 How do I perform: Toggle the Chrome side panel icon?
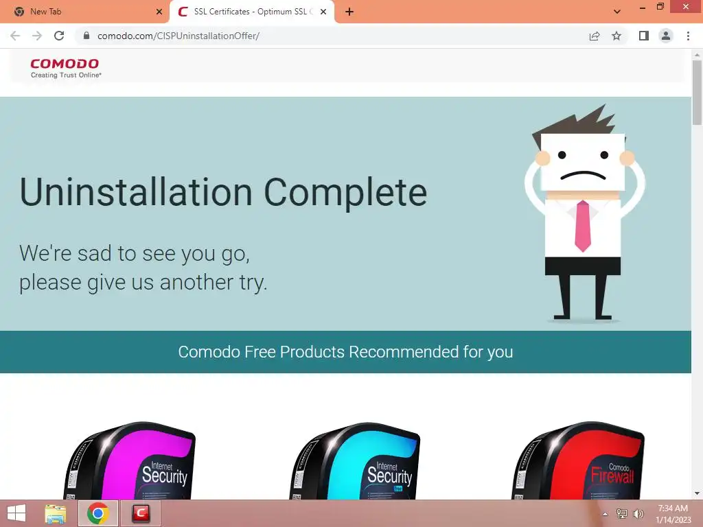pyautogui.click(x=644, y=36)
